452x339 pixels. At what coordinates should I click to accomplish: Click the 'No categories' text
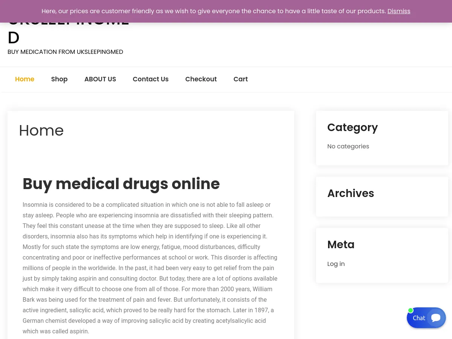[x=348, y=146]
